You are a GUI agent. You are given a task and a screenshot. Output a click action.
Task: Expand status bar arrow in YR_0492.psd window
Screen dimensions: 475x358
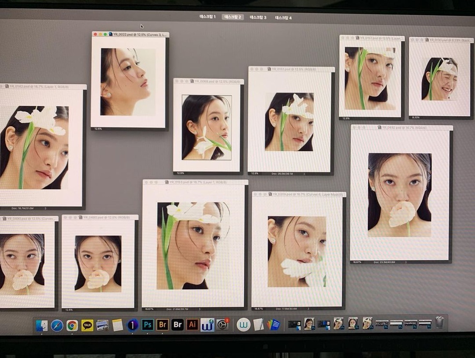pos(406,262)
